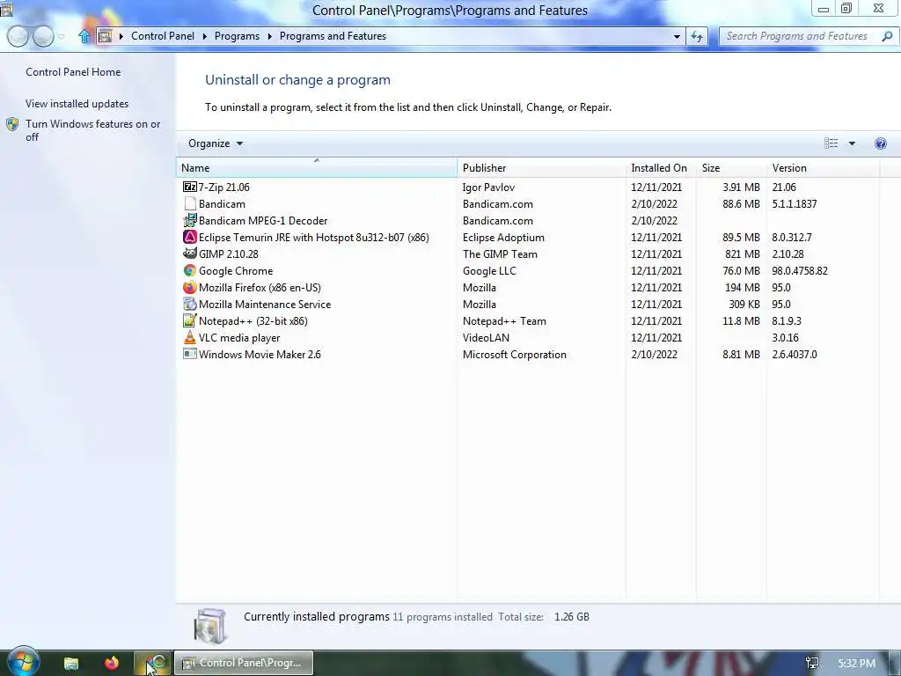Expand arrow after Programs breadcrumb

(x=269, y=36)
